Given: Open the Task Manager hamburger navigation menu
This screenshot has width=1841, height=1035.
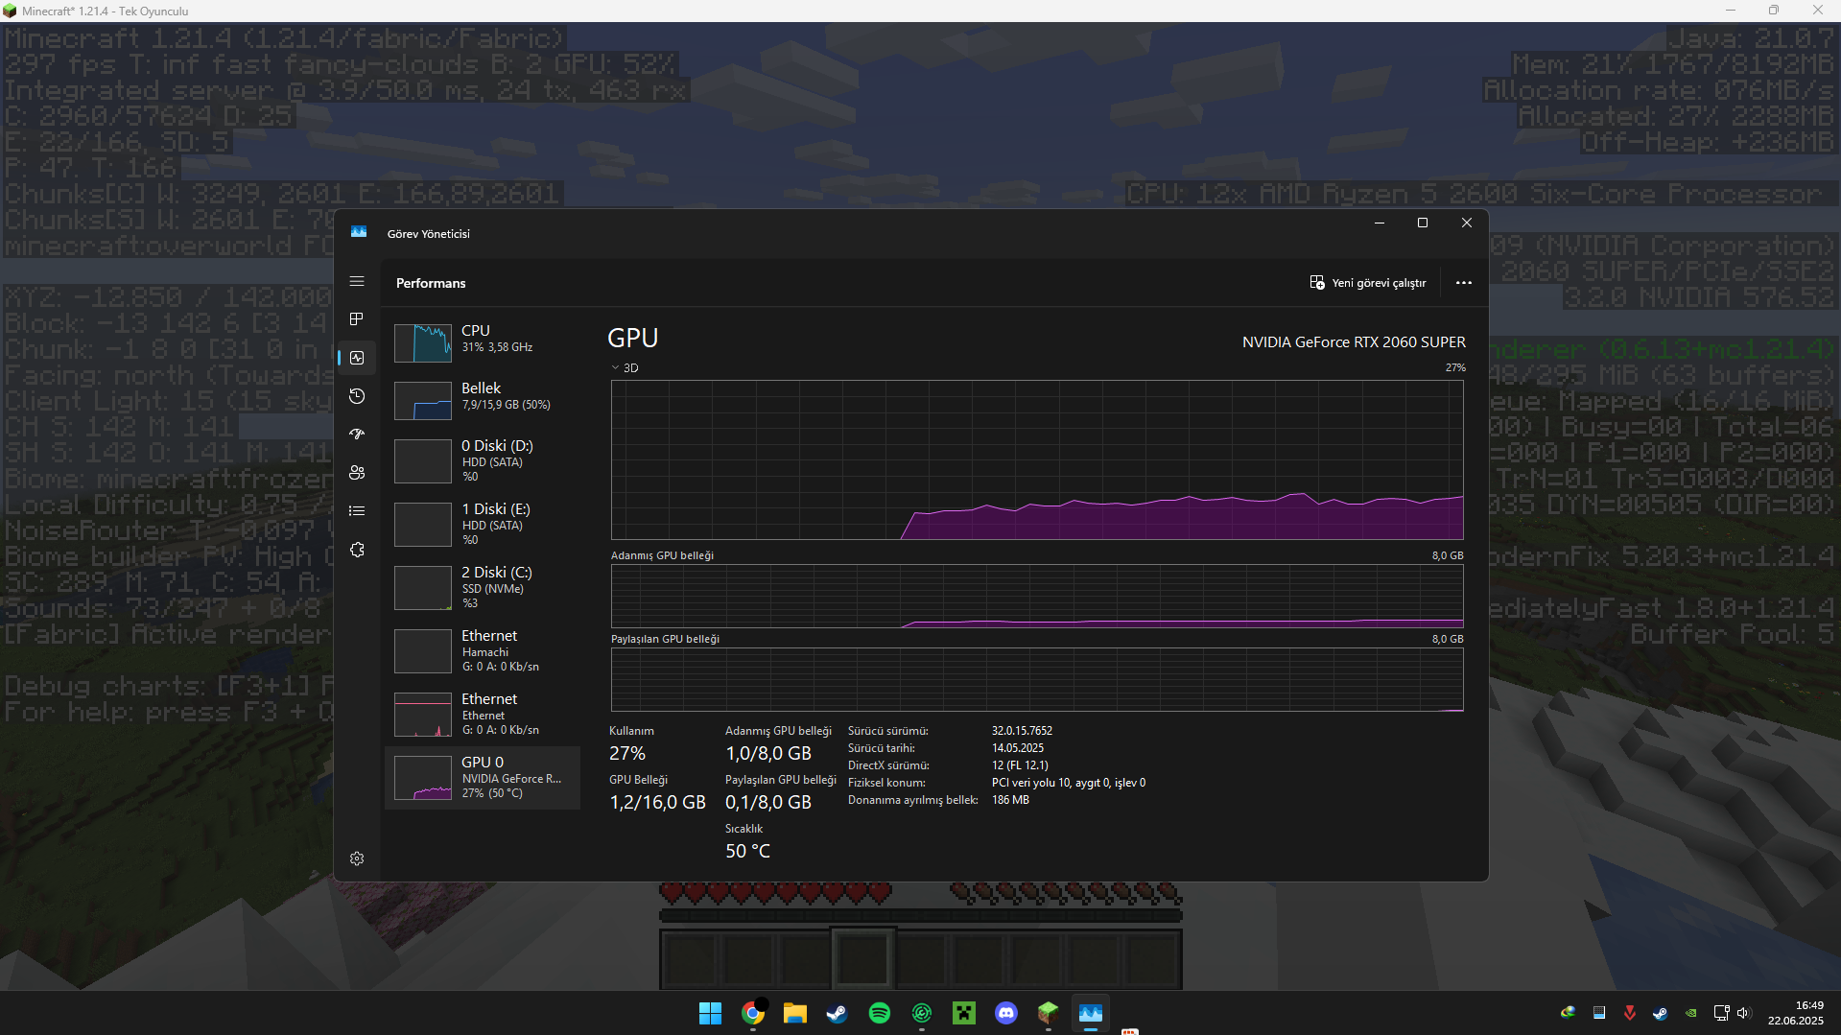Looking at the screenshot, I should coord(357,281).
